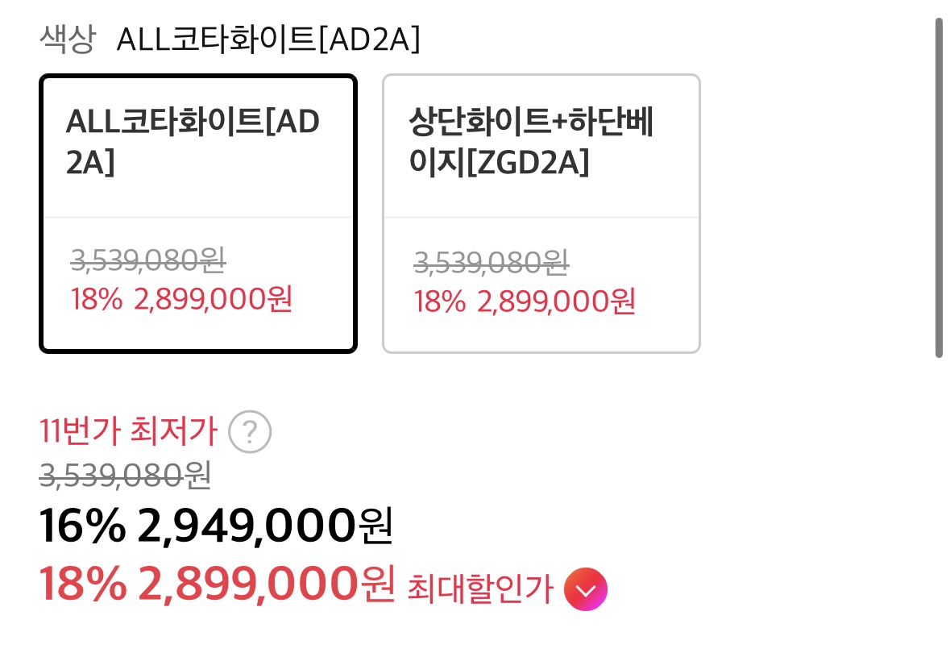Image resolution: width=950 pixels, height=657 pixels.
Task: Select the ALL코타화이트[AD2A] color option card
Action: coord(197,214)
